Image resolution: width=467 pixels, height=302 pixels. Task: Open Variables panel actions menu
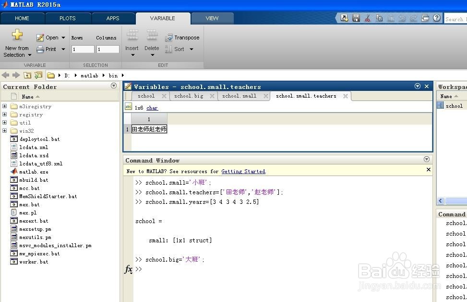click(x=418, y=86)
